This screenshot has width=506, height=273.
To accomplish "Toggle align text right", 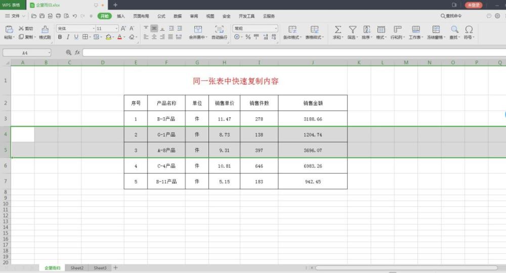I will pos(162,37).
